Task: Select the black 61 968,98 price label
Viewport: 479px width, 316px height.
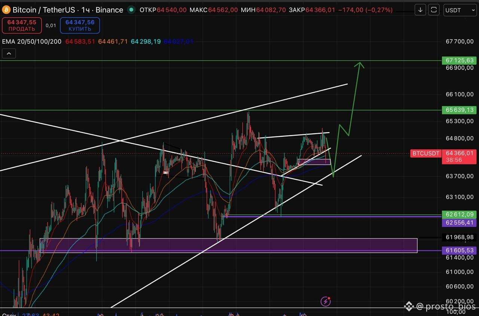Action: [460, 237]
